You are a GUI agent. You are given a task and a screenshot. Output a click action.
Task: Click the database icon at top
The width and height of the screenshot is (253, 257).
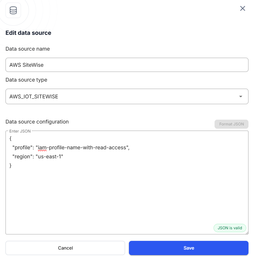coord(13,10)
